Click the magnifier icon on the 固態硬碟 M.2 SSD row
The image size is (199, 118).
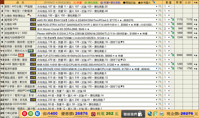[x=160, y=33]
